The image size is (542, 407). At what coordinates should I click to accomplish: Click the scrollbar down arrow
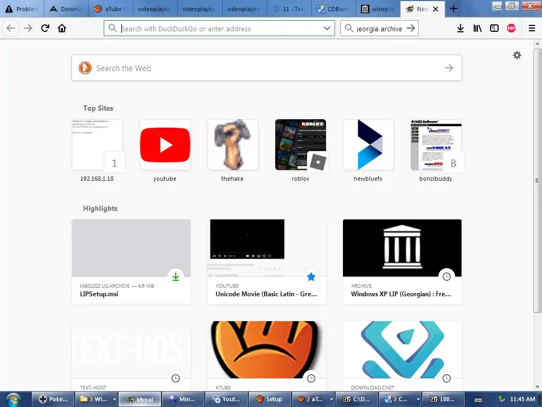tap(537, 387)
